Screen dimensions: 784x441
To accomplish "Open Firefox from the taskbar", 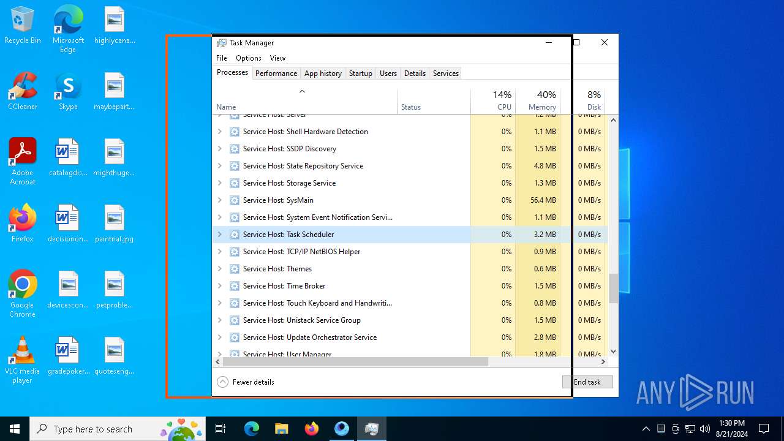I will [311, 429].
